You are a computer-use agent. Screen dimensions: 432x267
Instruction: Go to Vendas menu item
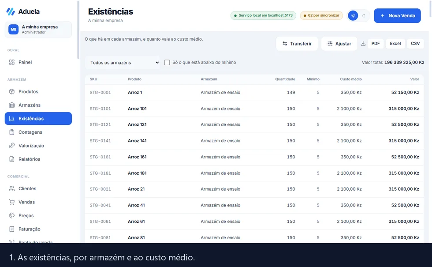point(38,202)
